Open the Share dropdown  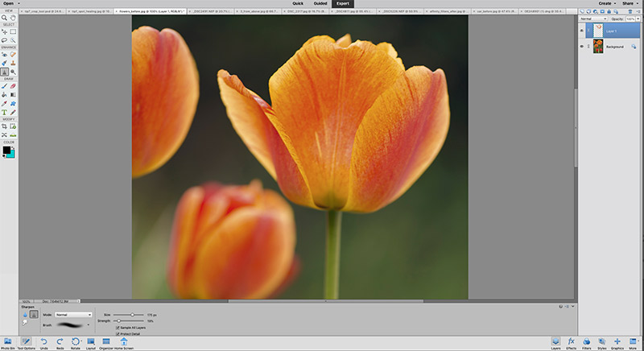point(630,3)
